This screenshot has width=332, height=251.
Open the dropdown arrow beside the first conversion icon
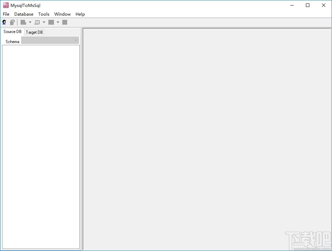point(30,22)
